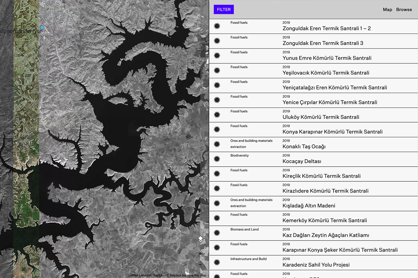Click star icon beside Konaklı Taş Ocağı
Image resolution: width=418 pixels, height=278 pixels.
click(x=217, y=144)
